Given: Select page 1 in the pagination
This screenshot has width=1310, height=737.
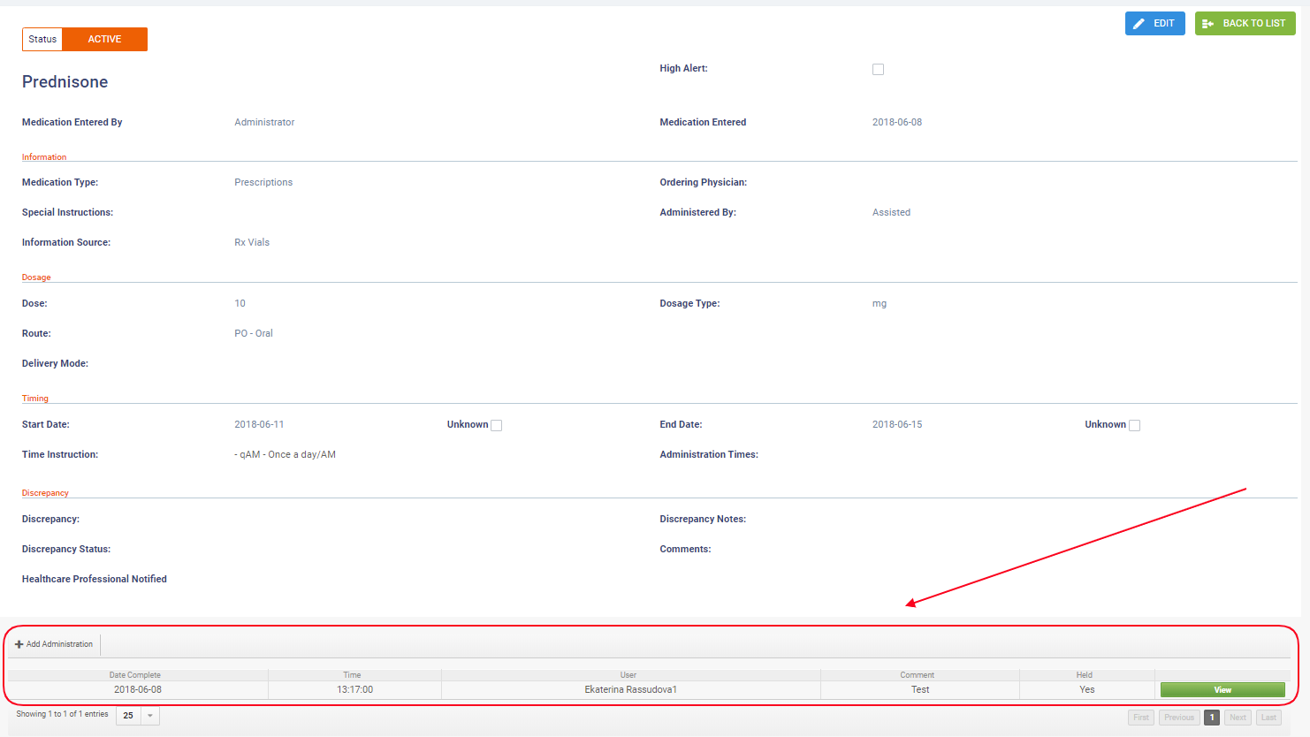Looking at the screenshot, I should point(1212,718).
